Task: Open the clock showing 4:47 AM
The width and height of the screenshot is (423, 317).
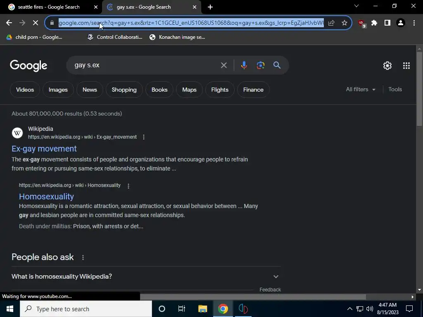Action: click(x=387, y=309)
